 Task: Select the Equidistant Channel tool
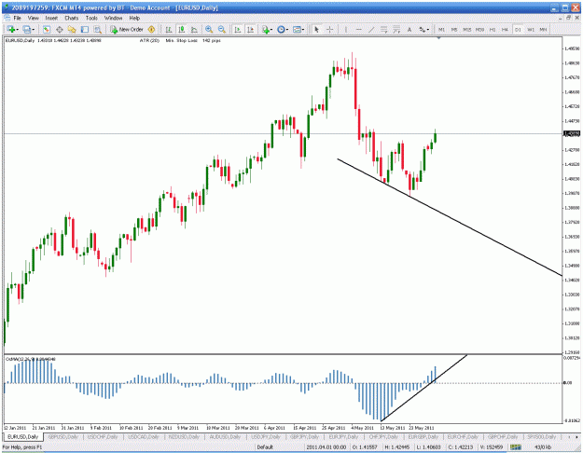click(383, 29)
